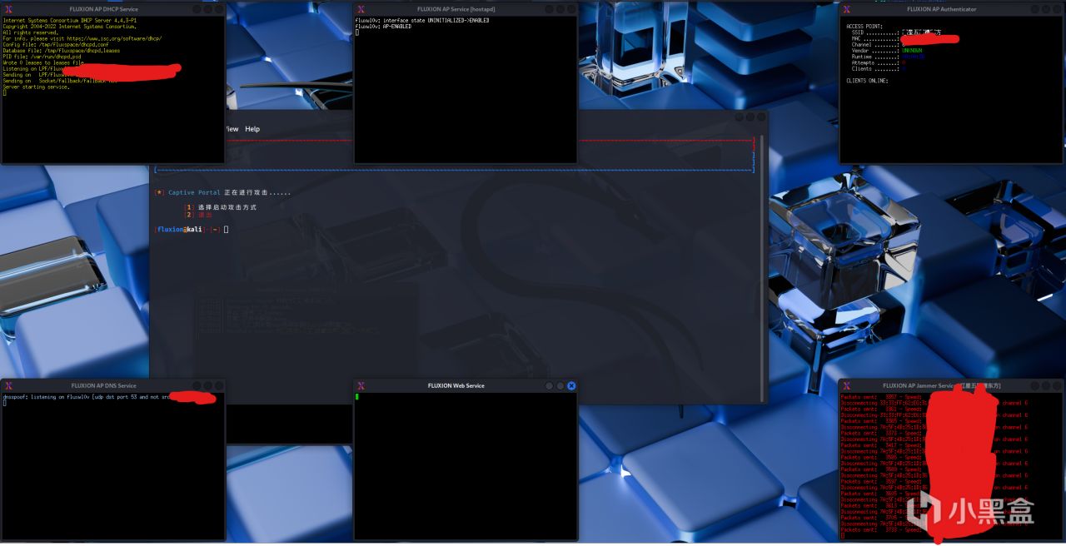Minimize the FLUXION Web Service window
The width and height of the screenshot is (1066, 546).
pos(550,385)
